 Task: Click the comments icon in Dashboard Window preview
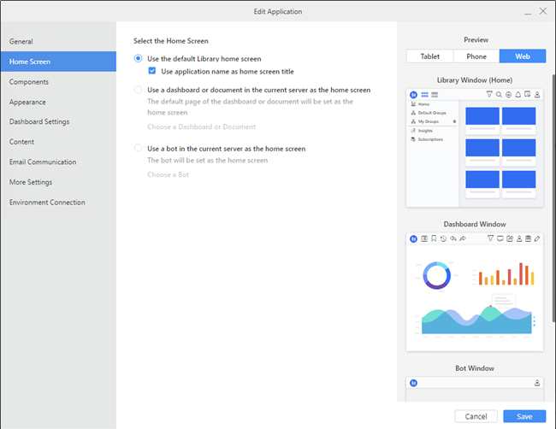point(500,238)
